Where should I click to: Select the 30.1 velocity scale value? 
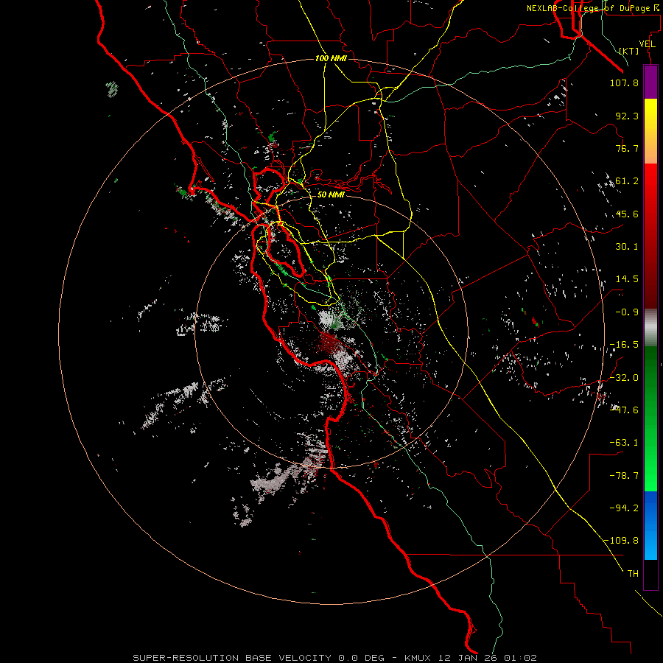click(x=627, y=247)
